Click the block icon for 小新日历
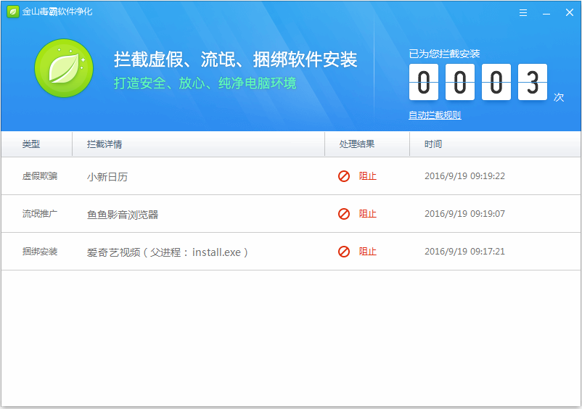The height and width of the screenshot is (409, 582). click(344, 176)
